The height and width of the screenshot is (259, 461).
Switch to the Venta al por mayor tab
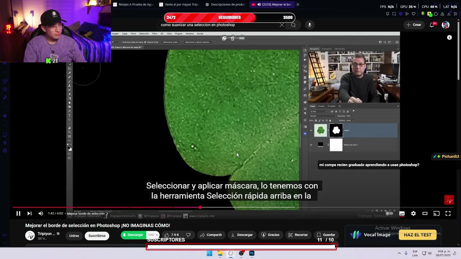coord(179,4)
